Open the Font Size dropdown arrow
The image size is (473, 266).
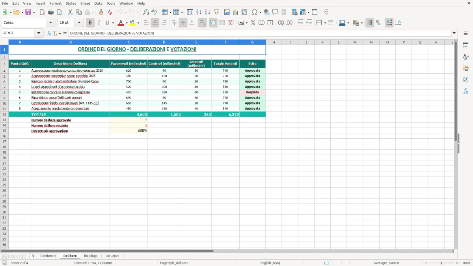pyautogui.click(x=79, y=23)
